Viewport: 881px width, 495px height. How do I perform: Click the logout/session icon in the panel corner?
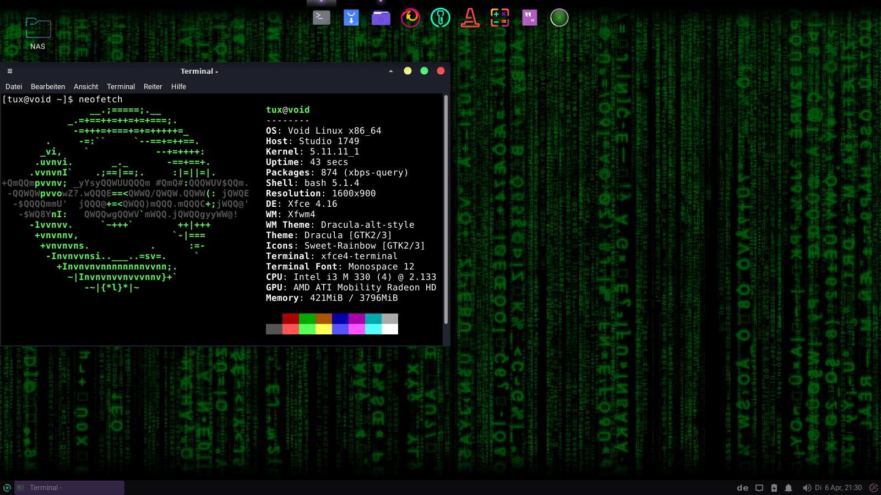873,488
